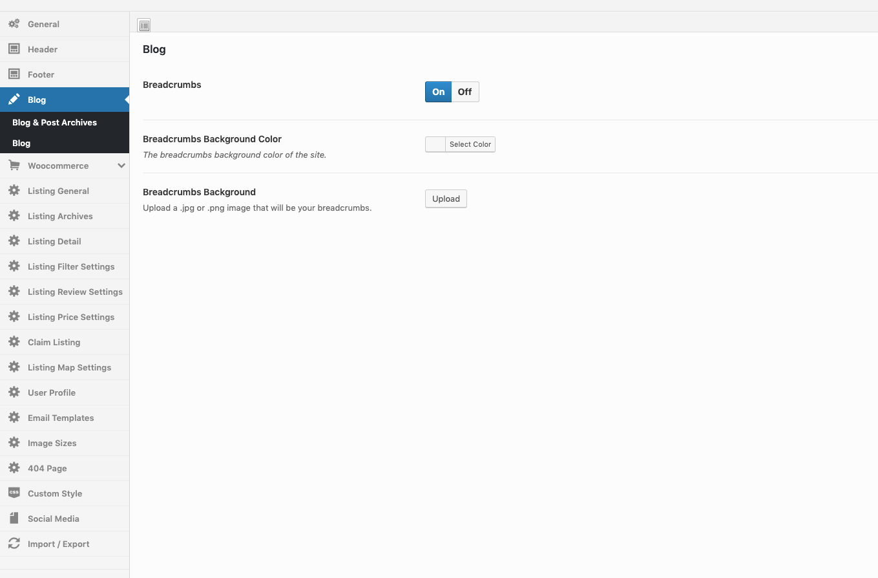The height and width of the screenshot is (578, 878).
Task: Open the Email Templates section
Action: click(x=61, y=418)
